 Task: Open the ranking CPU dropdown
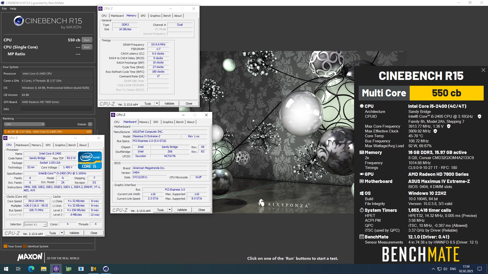[24, 124]
